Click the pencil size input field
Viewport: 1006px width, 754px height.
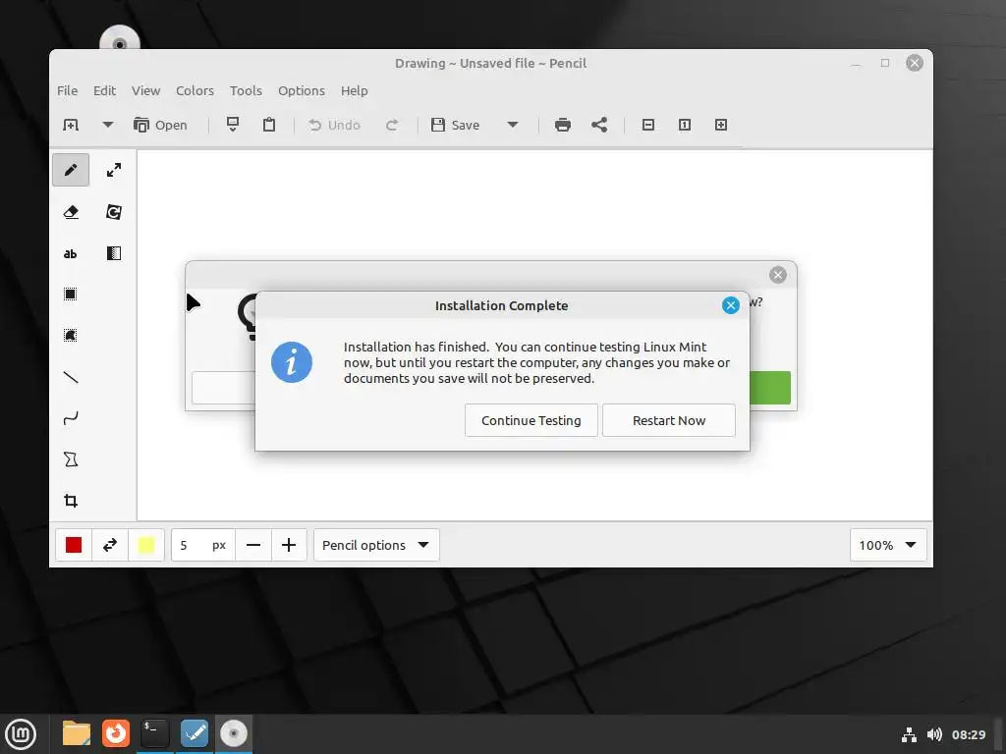coord(202,545)
